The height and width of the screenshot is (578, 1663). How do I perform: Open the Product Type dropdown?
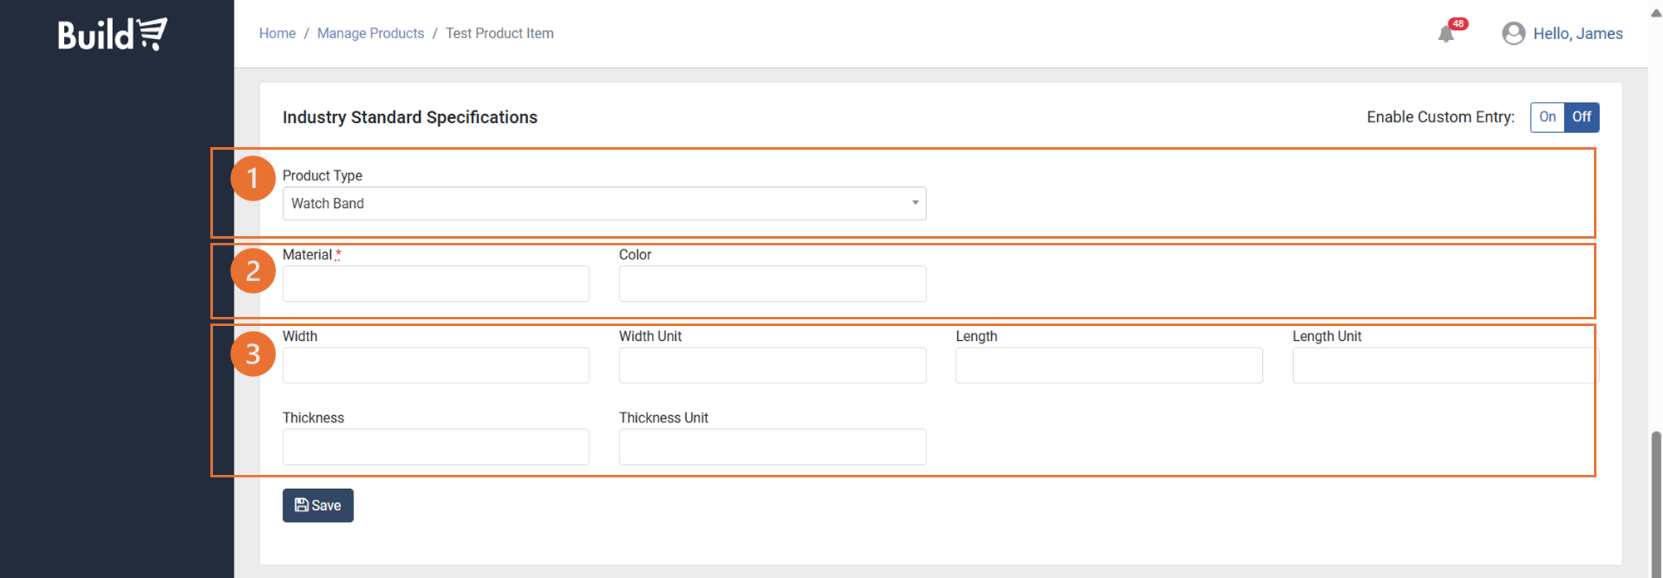pos(604,204)
